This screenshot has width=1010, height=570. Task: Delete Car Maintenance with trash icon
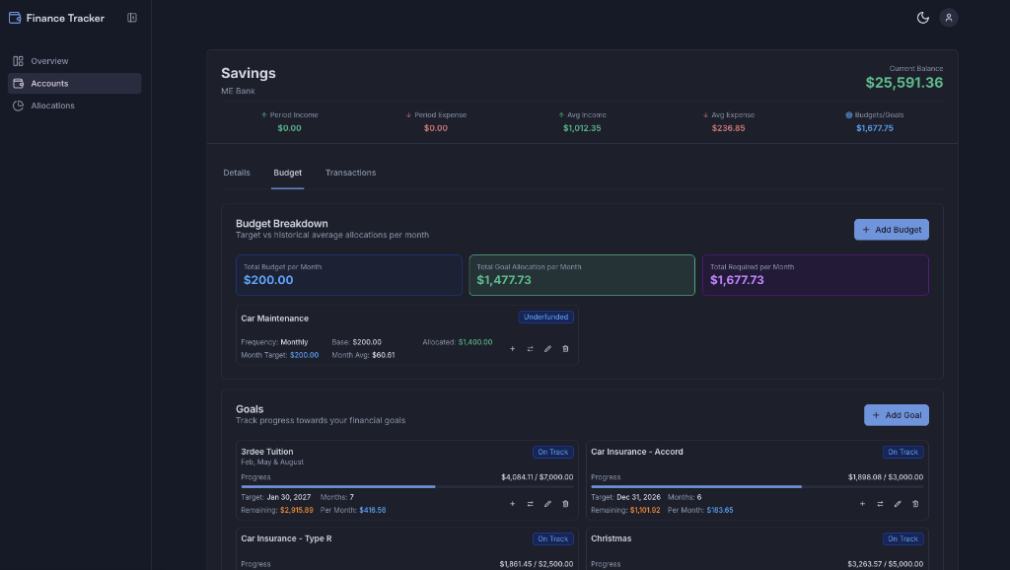[x=565, y=349]
